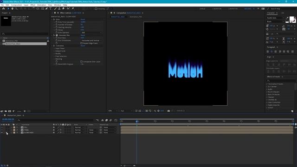The height and width of the screenshot is (167, 297).
Task: Select the Rotation tool
Action: (x=34, y=9)
